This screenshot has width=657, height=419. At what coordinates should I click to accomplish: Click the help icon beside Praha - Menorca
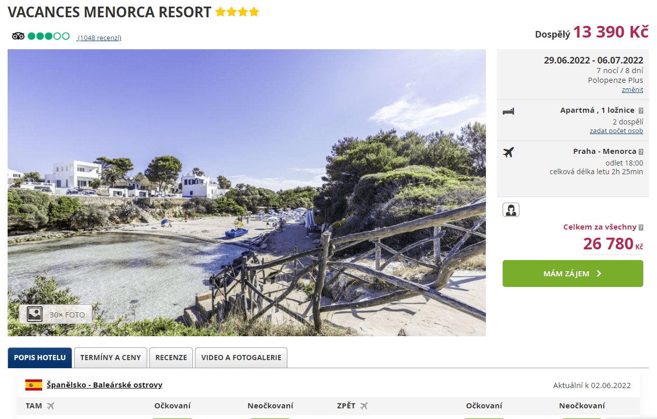pos(641,151)
